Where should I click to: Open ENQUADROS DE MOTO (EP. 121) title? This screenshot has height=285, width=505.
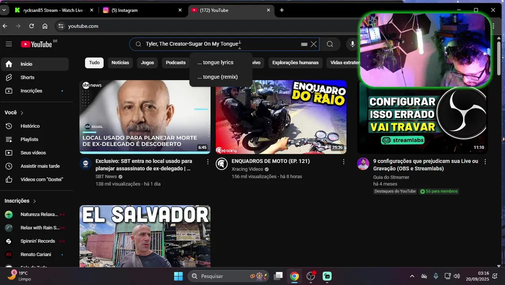coord(271,161)
